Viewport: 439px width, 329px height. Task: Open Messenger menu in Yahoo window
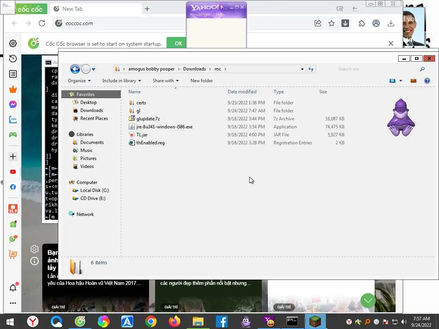(x=200, y=14)
